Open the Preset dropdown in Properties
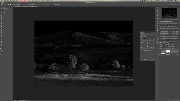180x101 pixels. coord(148,36)
